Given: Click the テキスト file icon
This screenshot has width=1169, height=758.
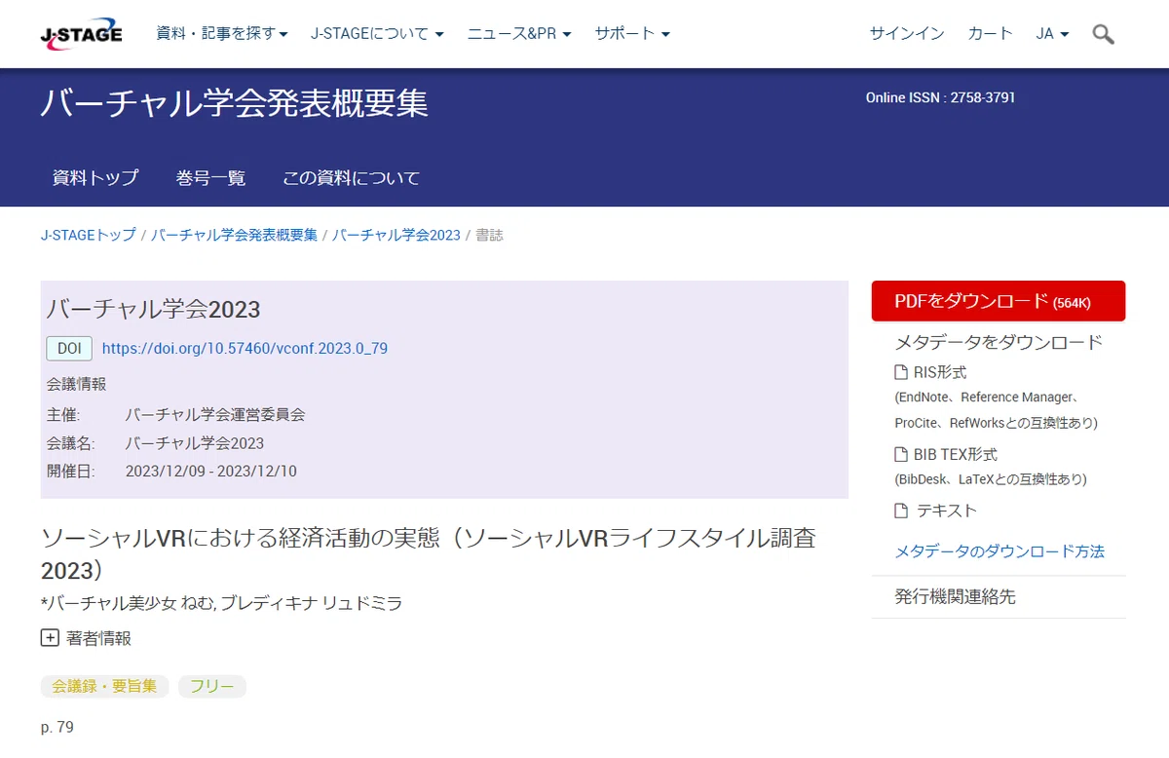Looking at the screenshot, I should [901, 511].
